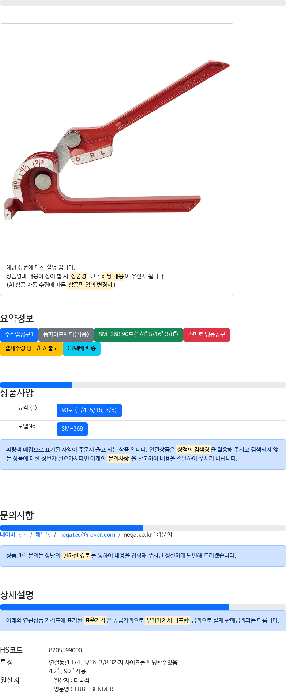Click the highlighted 문의사항 text in notice
Viewport: 286px width, 694px height.
click(x=118, y=459)
